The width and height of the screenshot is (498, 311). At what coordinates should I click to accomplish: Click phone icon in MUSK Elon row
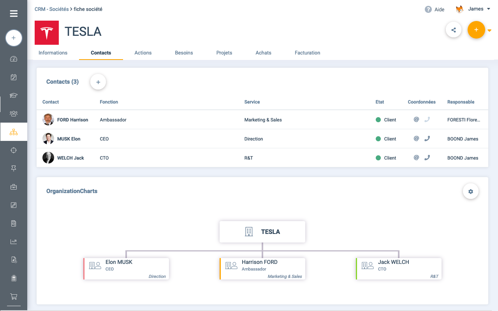pos(427,139)
